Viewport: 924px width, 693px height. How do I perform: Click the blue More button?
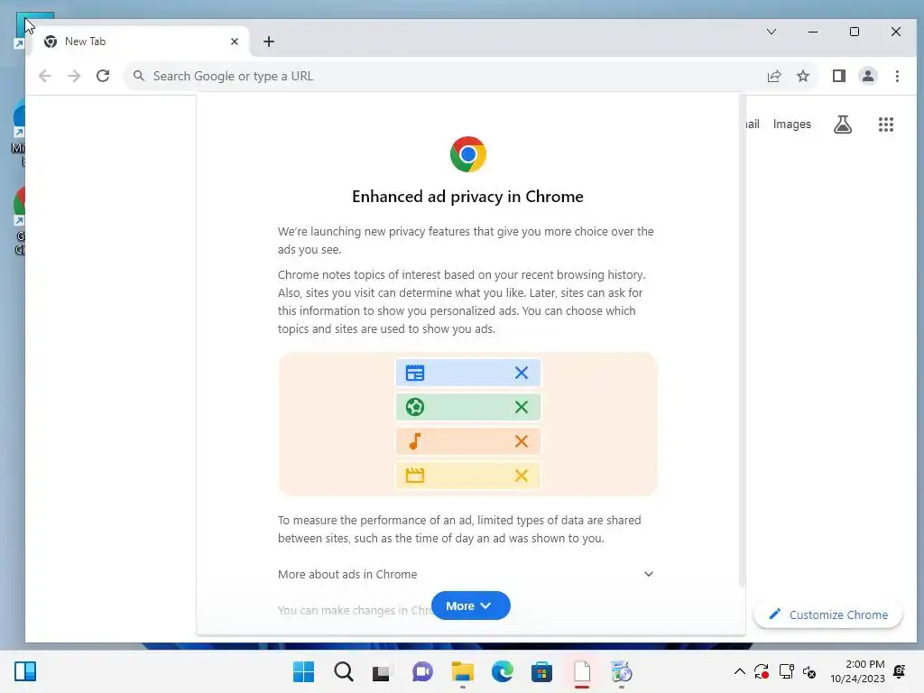(470, 605)
